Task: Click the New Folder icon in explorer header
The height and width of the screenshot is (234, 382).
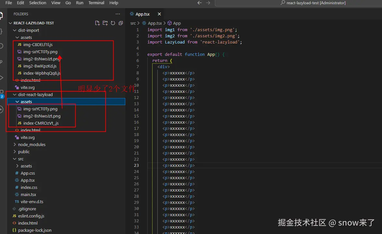Action: [x=105, y=23]
